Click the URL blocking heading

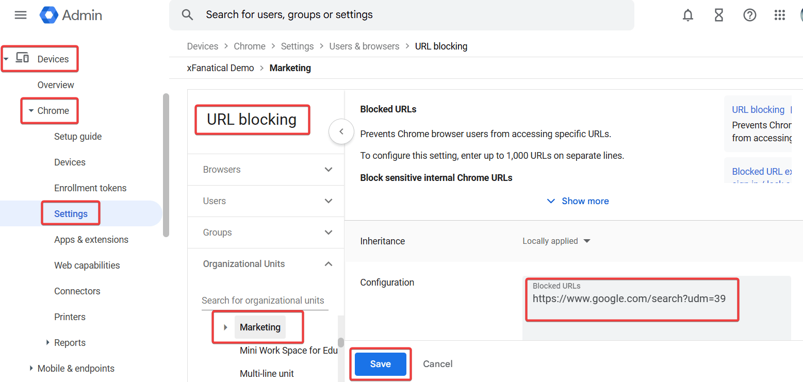click(x=252, y=120)
